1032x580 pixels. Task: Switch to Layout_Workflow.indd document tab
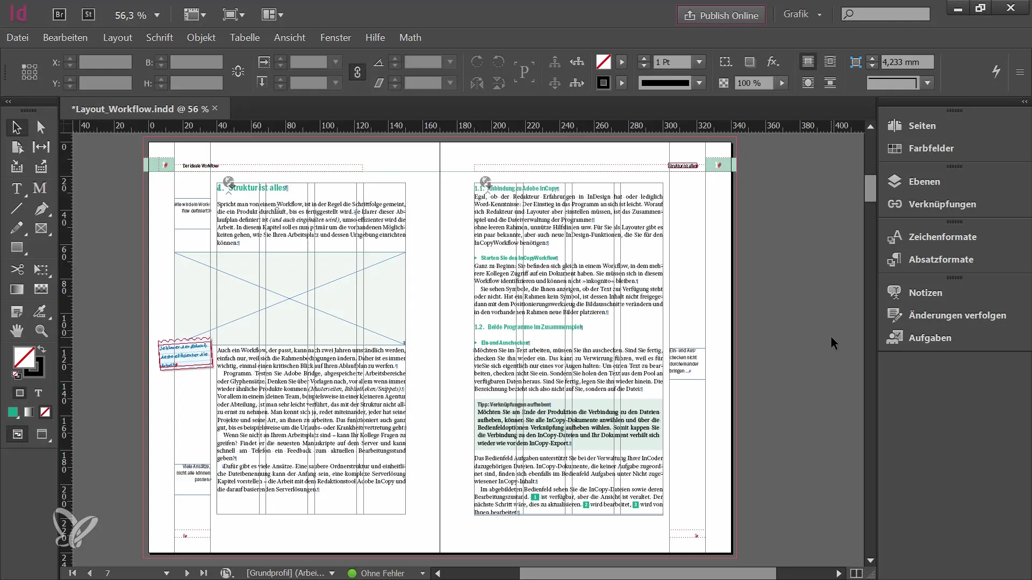click(140, 109)
